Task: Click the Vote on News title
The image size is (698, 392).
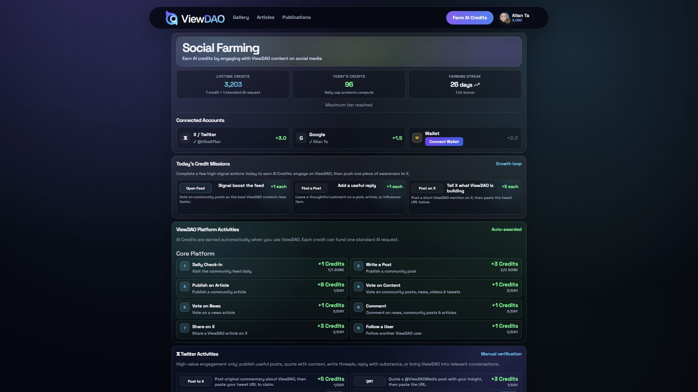Action: (206, 306)
